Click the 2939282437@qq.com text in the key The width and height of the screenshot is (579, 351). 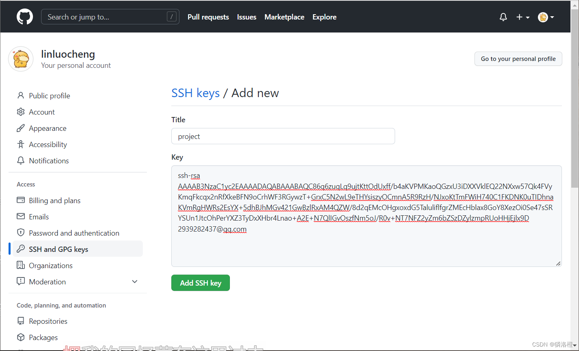pos(212,229)
